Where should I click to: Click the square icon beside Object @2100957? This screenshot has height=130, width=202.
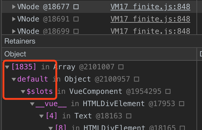pos(137,79)
